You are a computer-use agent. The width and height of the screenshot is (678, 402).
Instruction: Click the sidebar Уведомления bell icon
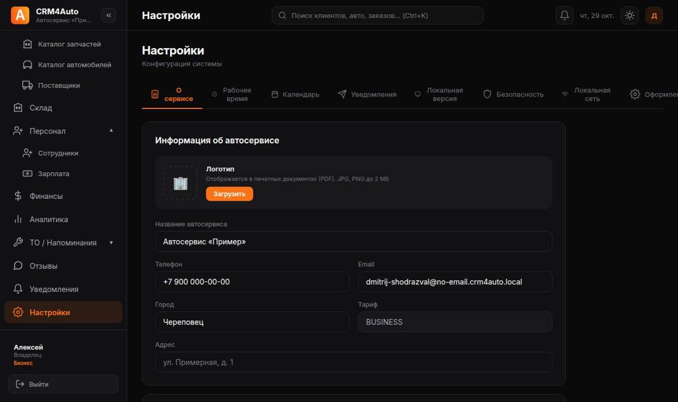(18, 289)
